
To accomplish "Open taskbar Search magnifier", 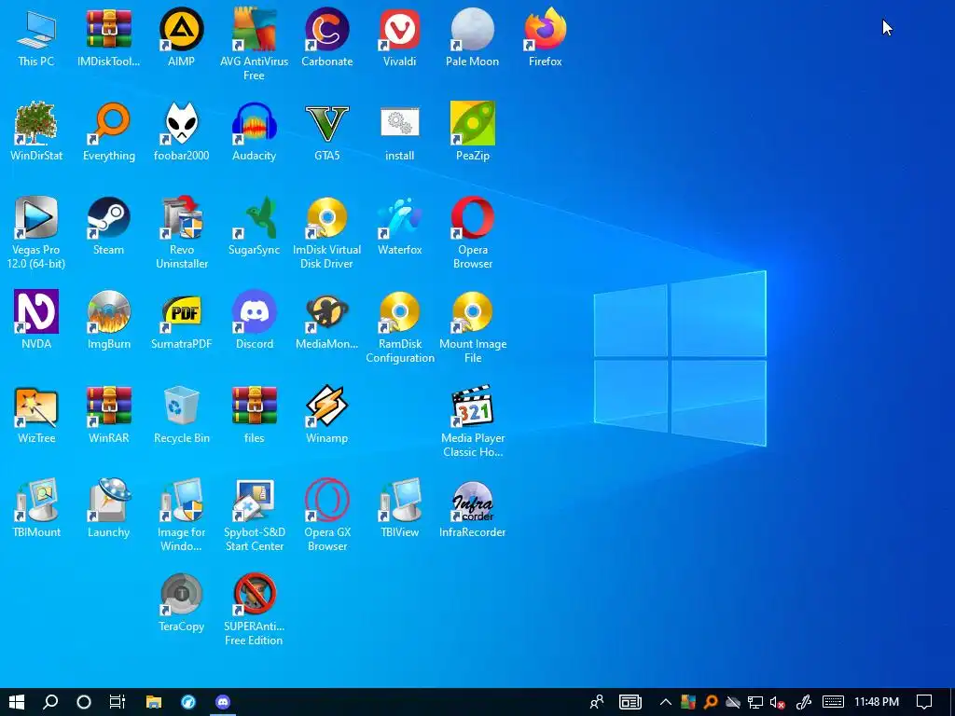I will click(x=50, y=702).
